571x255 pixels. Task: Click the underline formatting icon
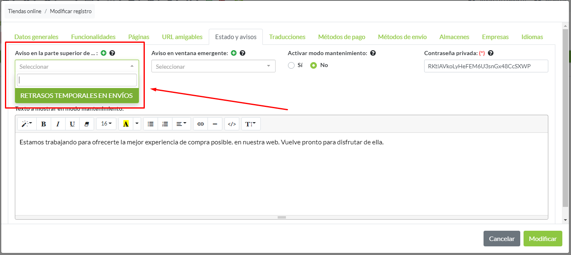tap(72, 124)
